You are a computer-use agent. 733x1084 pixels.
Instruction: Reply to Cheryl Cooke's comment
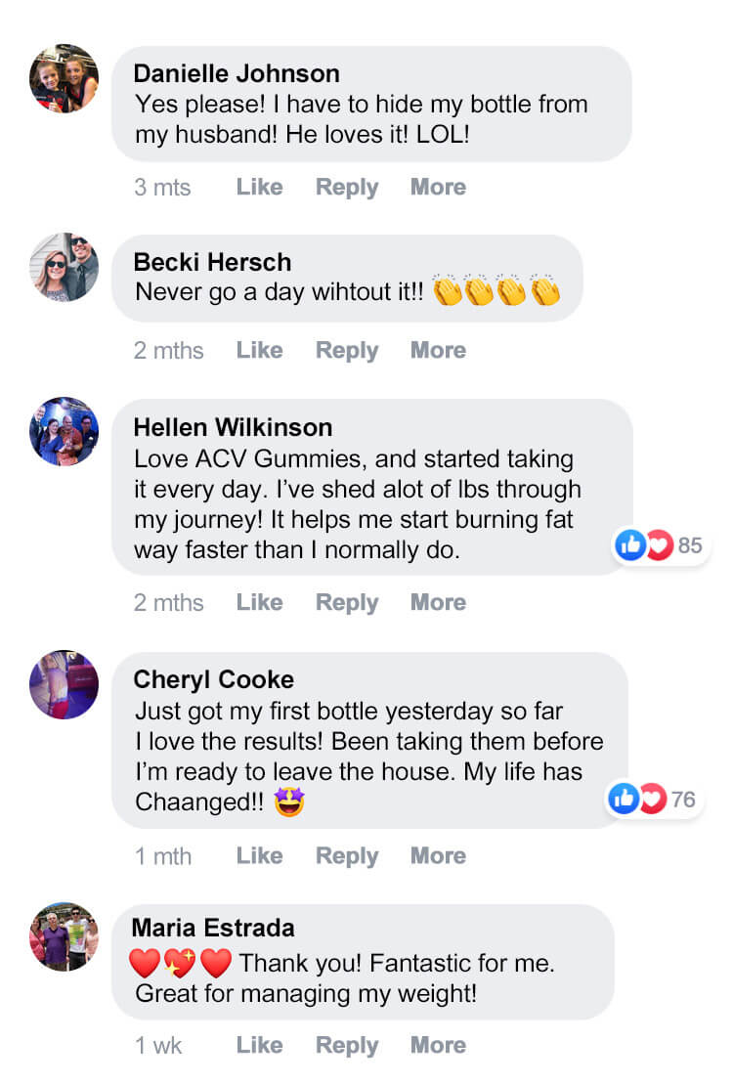346,856
